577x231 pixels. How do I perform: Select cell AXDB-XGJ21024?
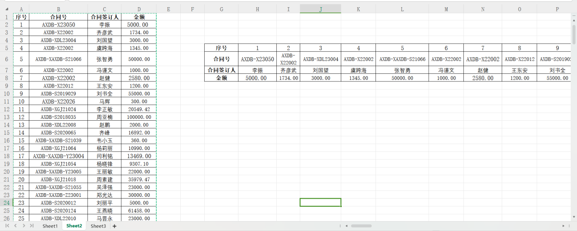click(x=59, y=109)
